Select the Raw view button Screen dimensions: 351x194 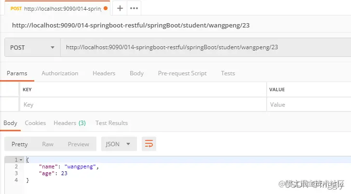tap(48, 144)
